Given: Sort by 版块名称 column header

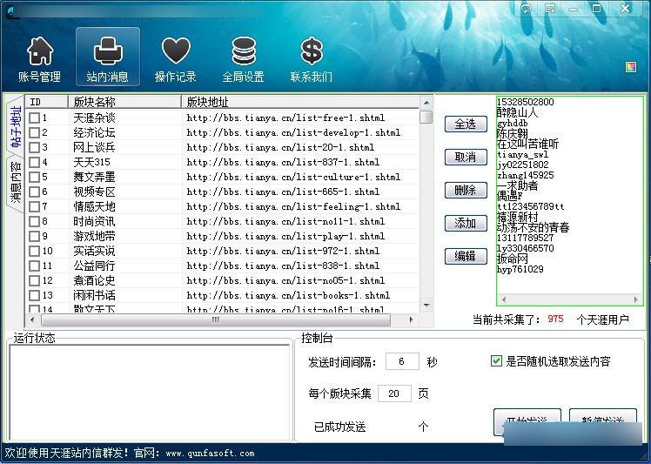Looking at the screenshot, I should click(124, 102).
